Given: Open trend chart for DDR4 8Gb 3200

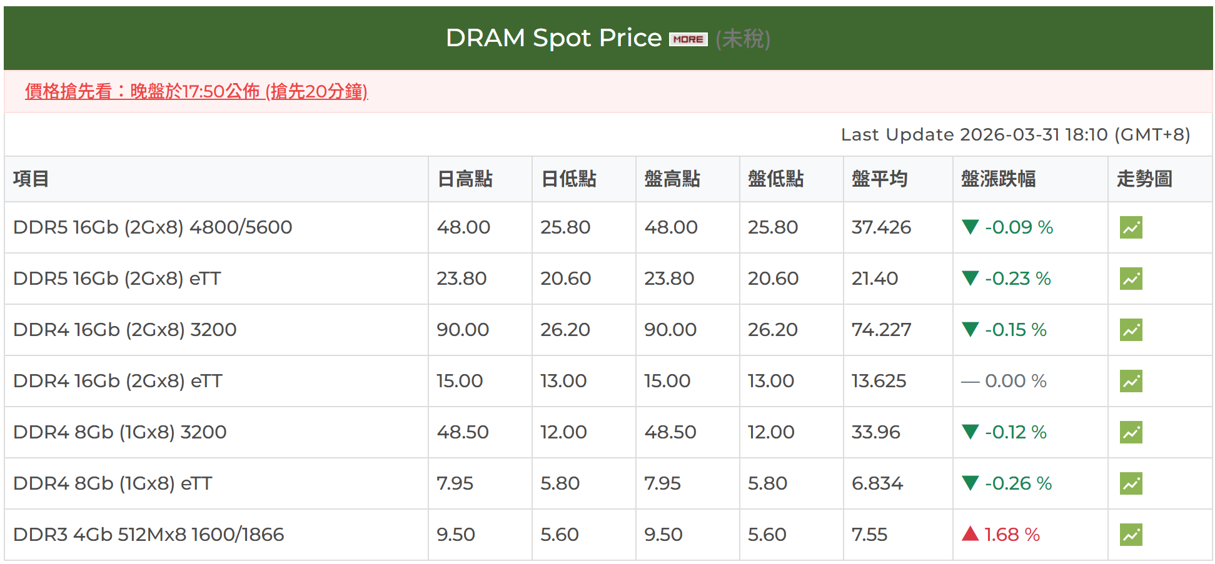Looking at the screenshot, I should coord(1131,432).
